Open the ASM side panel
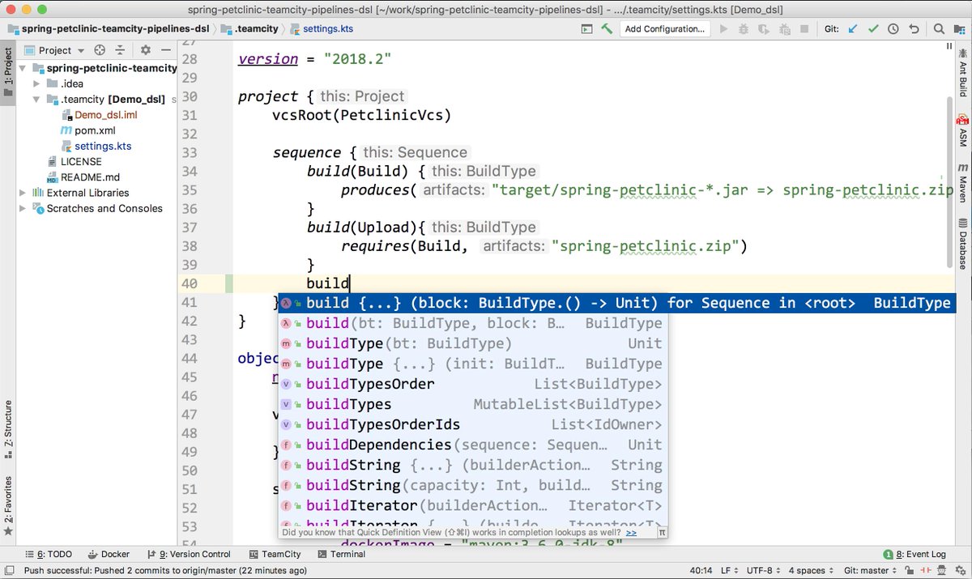972x579 pixels. coord(963,130)
